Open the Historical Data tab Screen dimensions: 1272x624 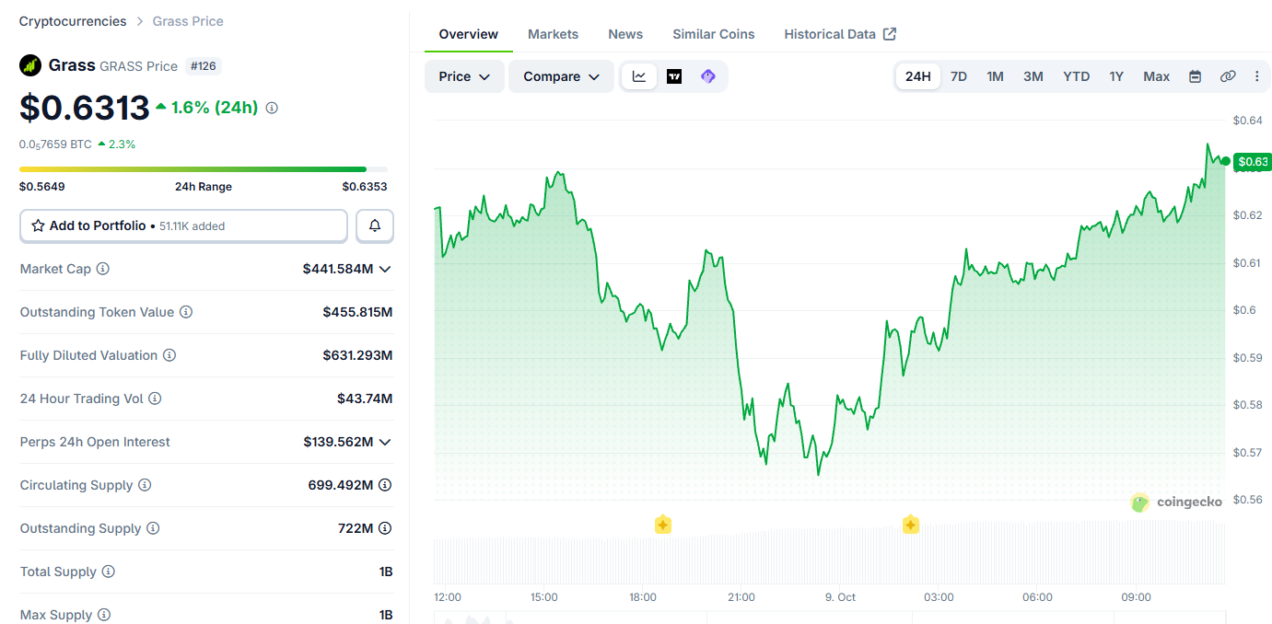coord(840,34)
